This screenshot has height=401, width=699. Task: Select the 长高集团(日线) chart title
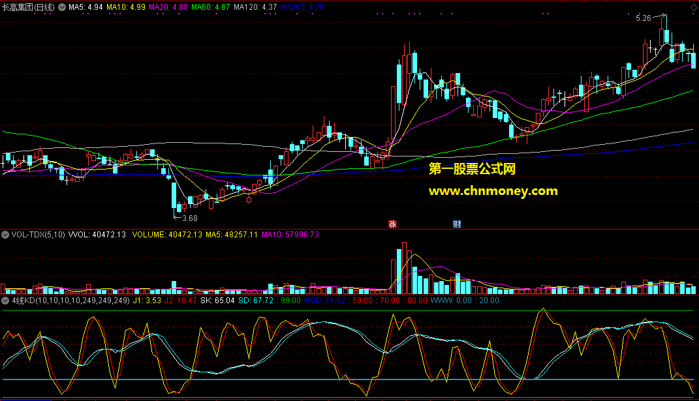coord(29,7)
